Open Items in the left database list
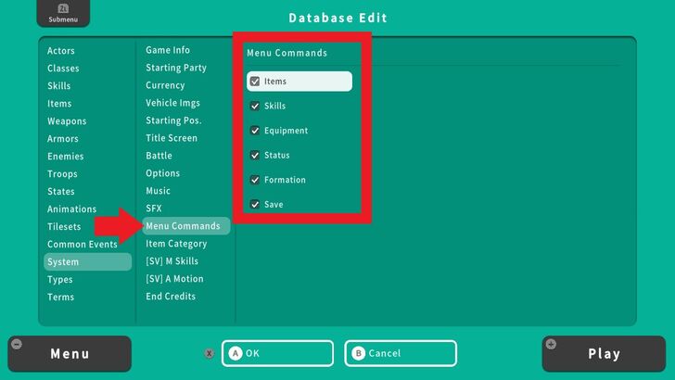Viewport: 675px width, 380px height. pos(59,104)
